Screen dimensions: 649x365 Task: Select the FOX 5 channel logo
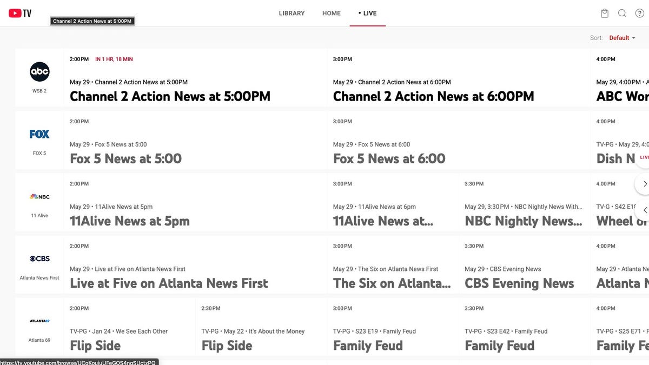coord(39,134)
